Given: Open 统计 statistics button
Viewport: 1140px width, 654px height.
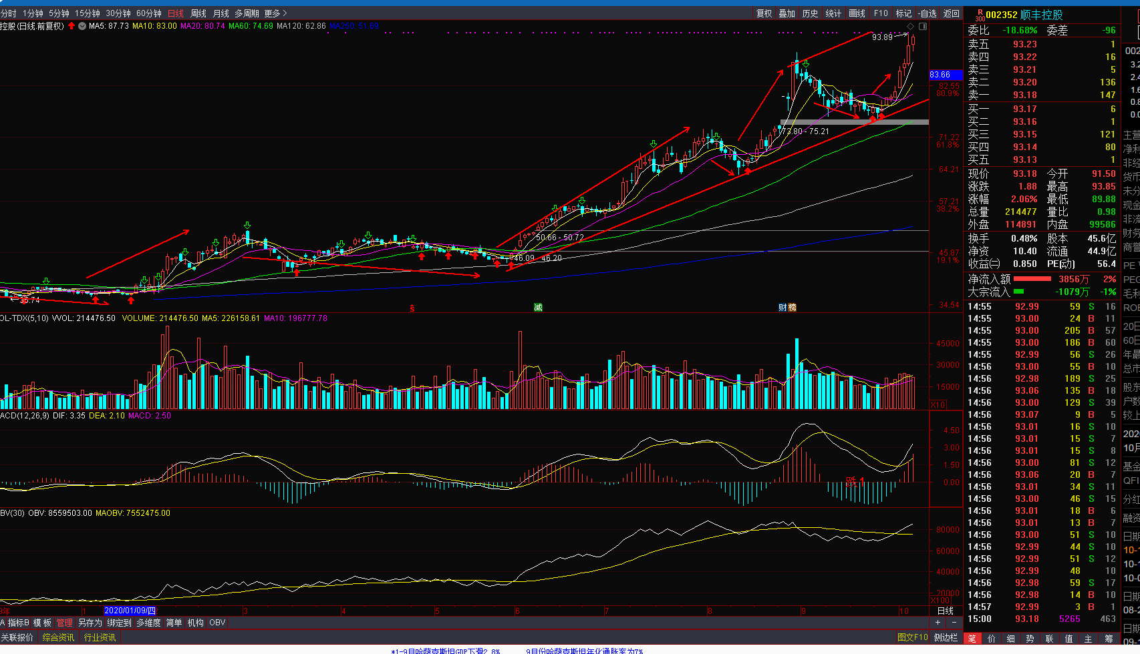Looking at the screenshot, I should coord(833,13).
